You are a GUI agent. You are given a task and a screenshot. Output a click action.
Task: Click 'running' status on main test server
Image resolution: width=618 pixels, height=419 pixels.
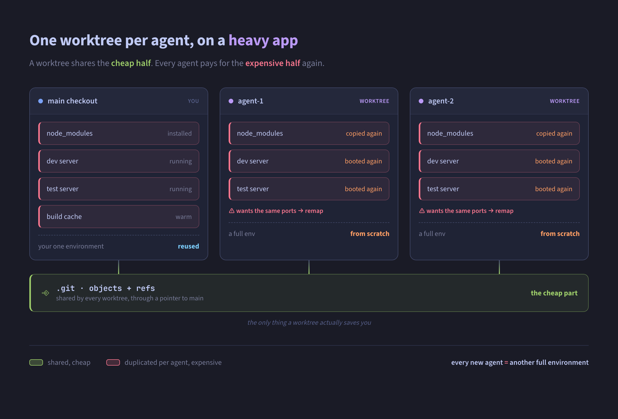point(181,189)
